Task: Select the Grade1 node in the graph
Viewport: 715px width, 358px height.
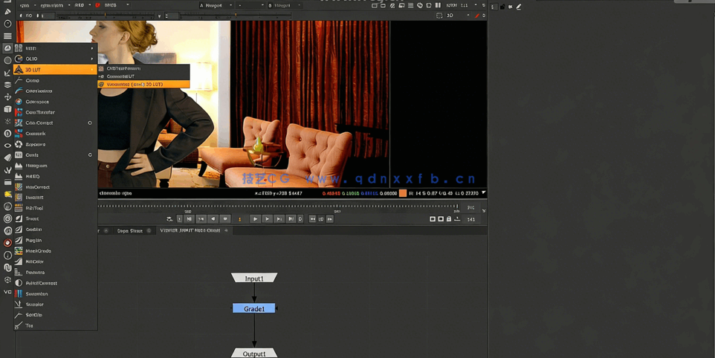Action: [254, 308]
